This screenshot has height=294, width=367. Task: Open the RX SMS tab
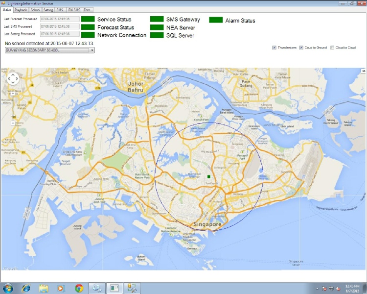[x=74, y=10]
